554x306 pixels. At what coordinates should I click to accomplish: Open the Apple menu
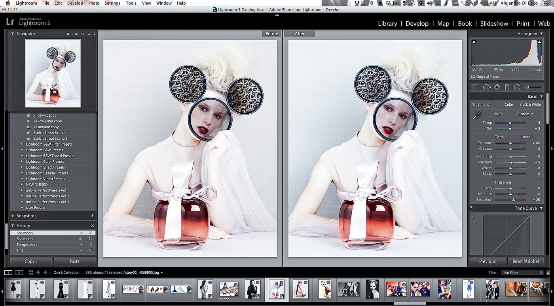(x=8, y=3)
